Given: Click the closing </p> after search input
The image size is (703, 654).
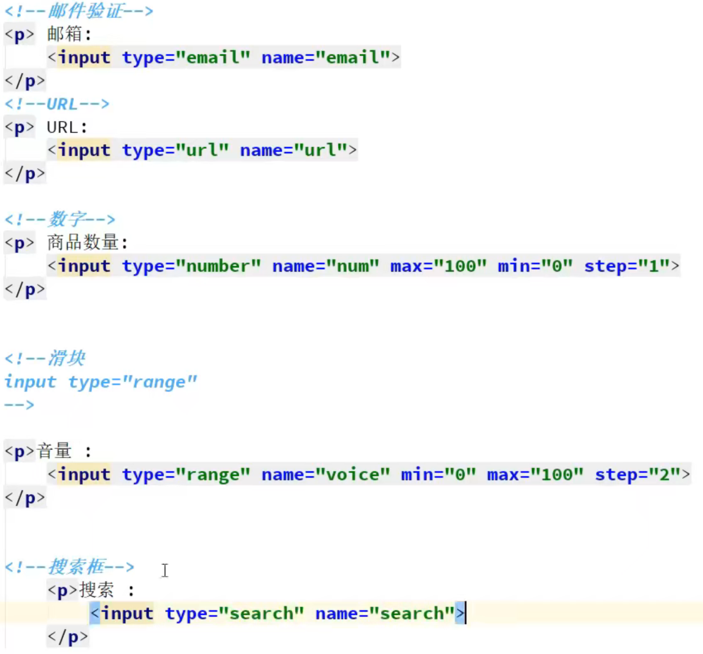Looking at the screenshot, I should pos(68,637).
